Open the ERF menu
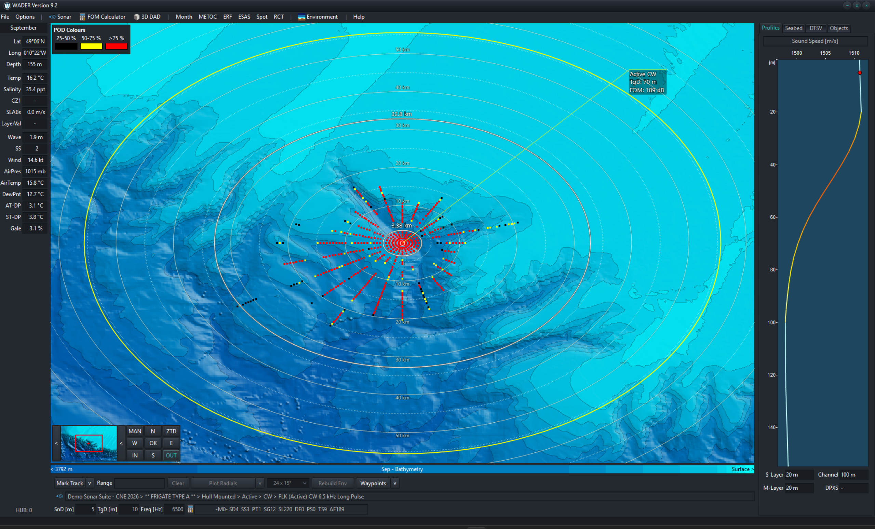Screen dimensions: 875x529 point(227,17)
